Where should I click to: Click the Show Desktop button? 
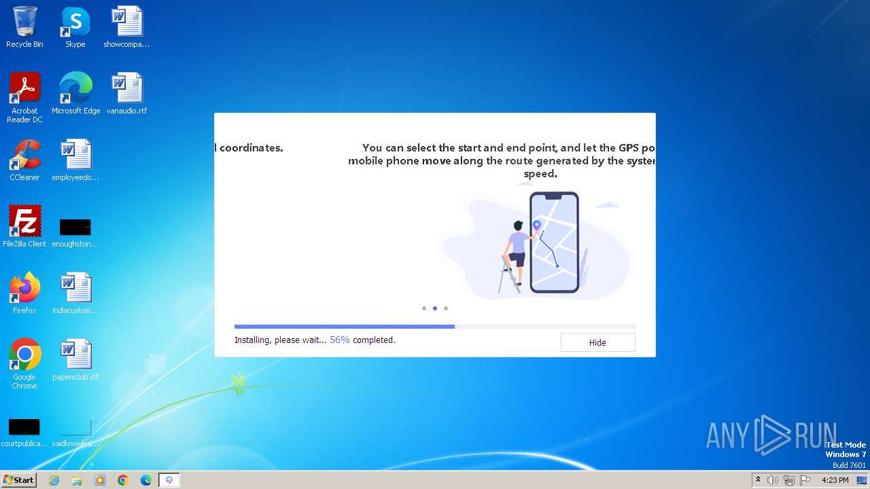(x=863, y=480)
